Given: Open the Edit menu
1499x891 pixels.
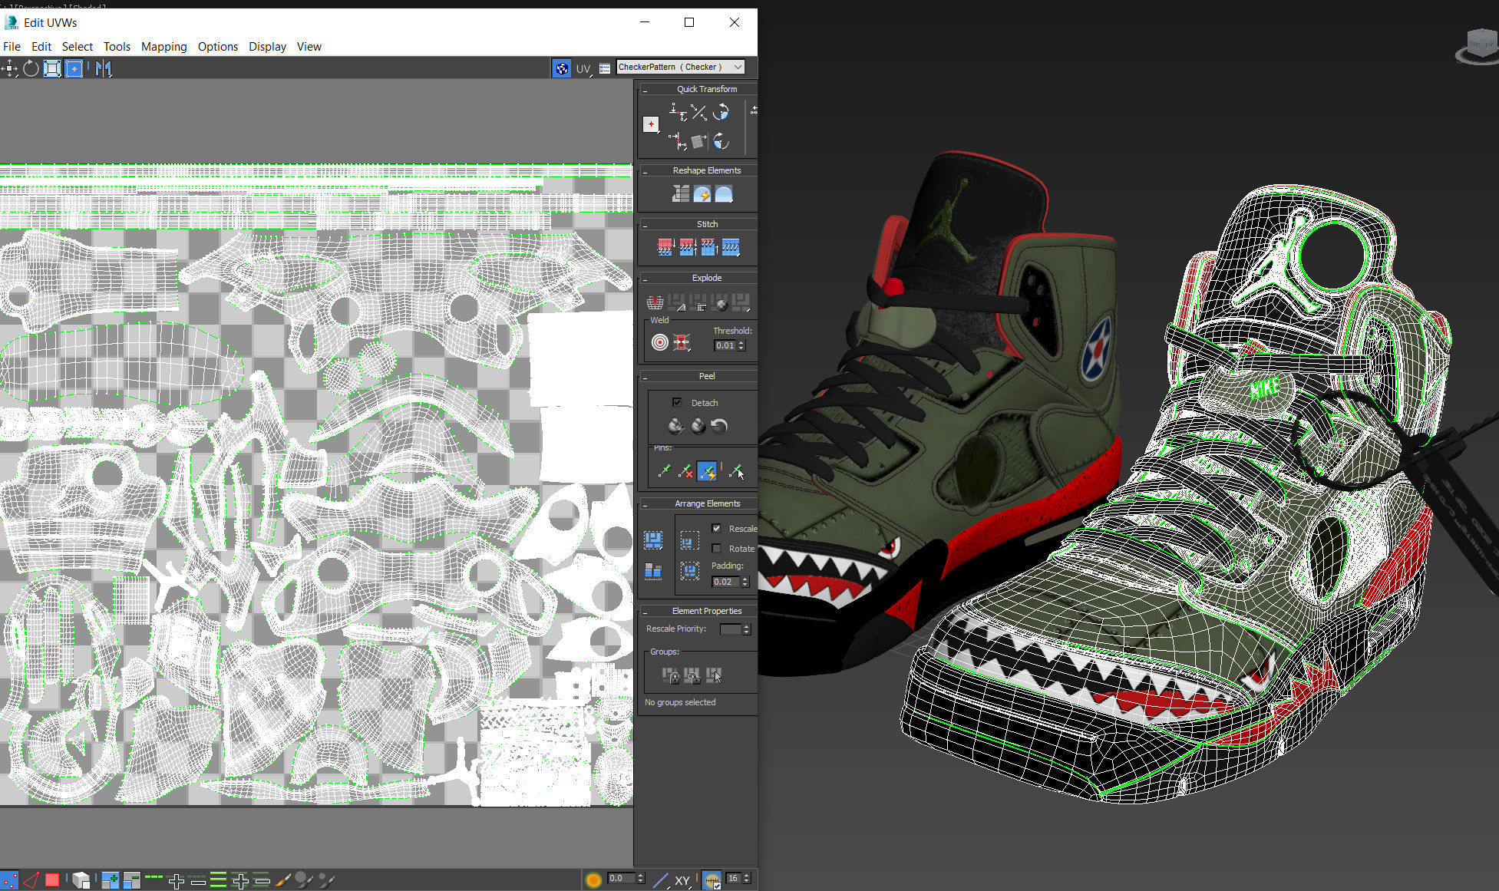Looking at the screenshot, I should point(41,46).
